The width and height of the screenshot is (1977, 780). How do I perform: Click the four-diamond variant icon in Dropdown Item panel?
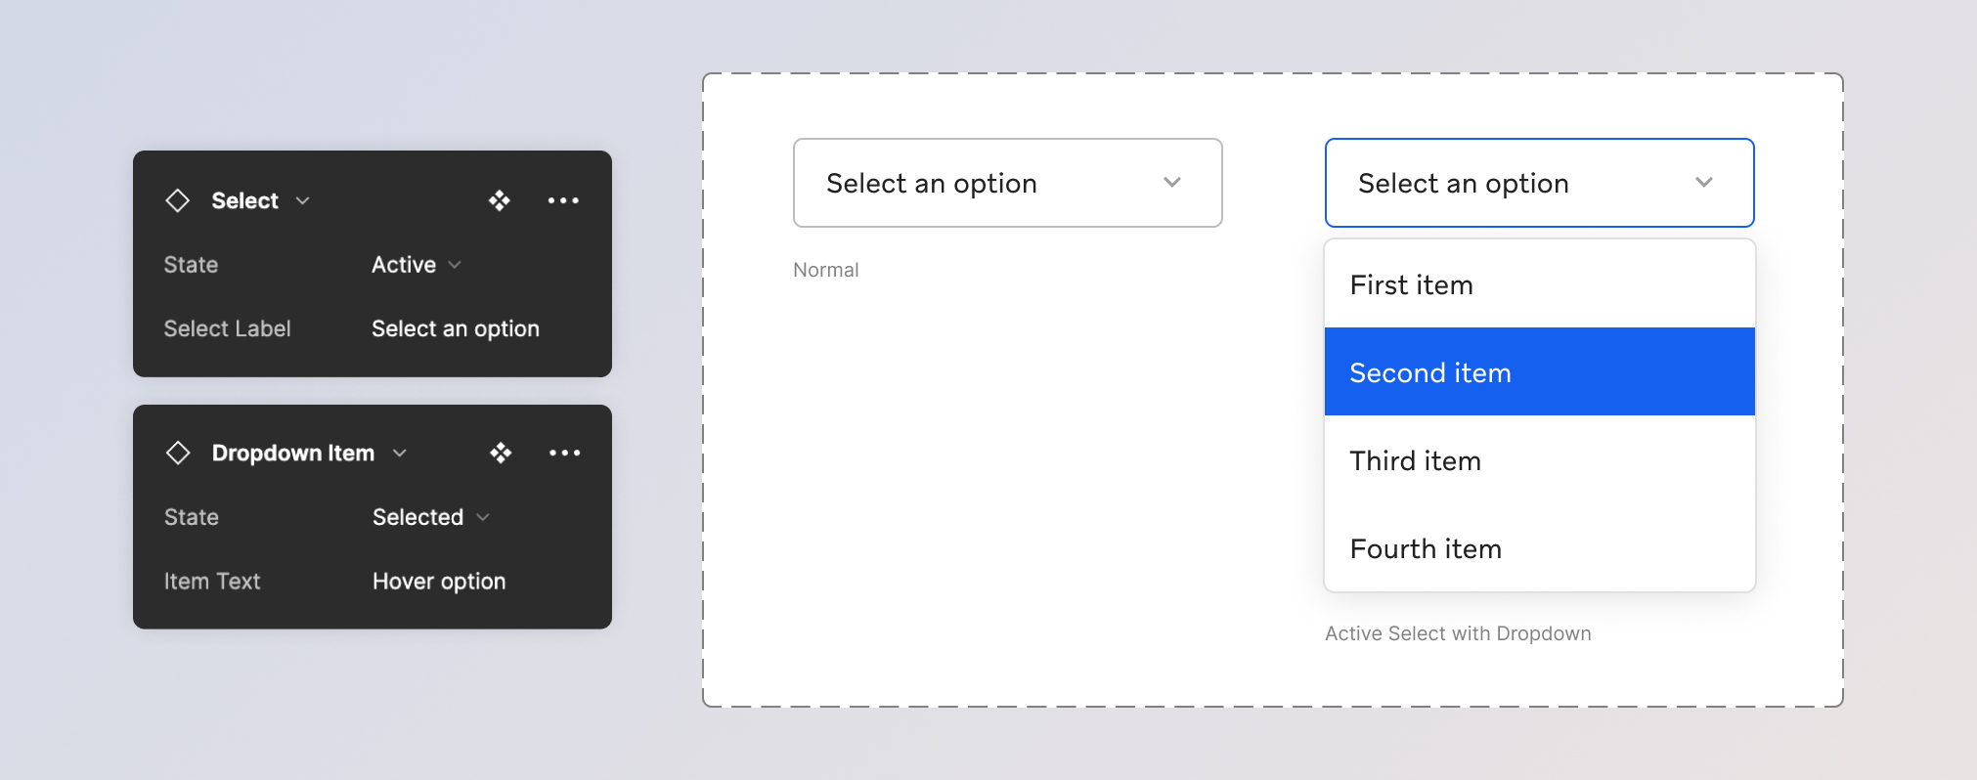[x=501, y=453]
